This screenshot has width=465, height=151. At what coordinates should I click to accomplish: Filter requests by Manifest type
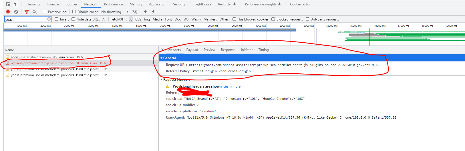tap(210, 19)
